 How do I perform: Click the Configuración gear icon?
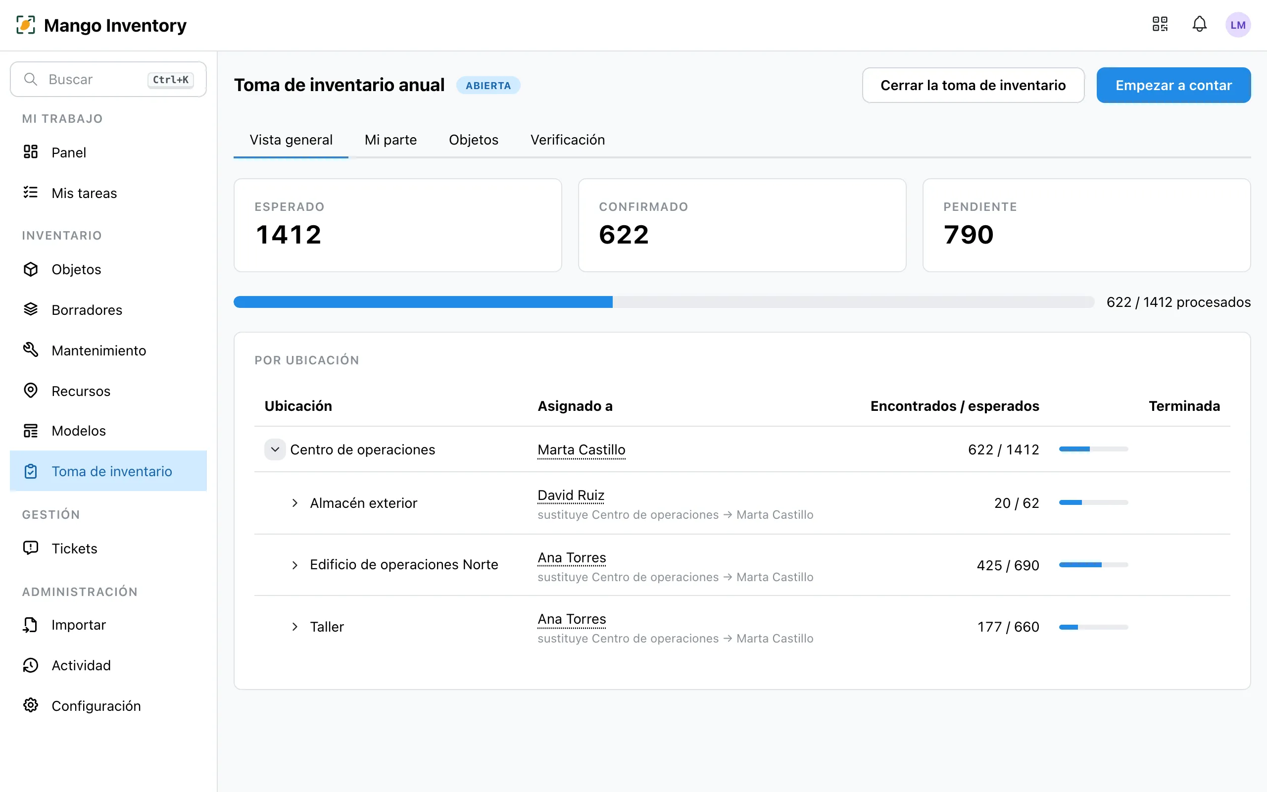31,705
